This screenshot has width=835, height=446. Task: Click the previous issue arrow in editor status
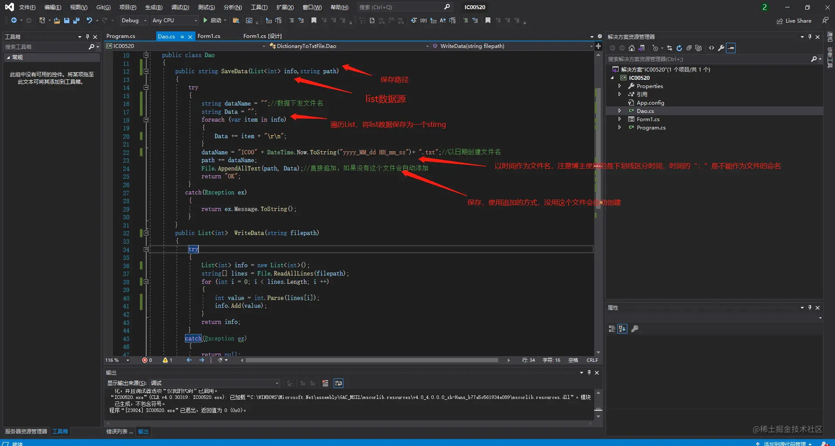tap(189, 360)
